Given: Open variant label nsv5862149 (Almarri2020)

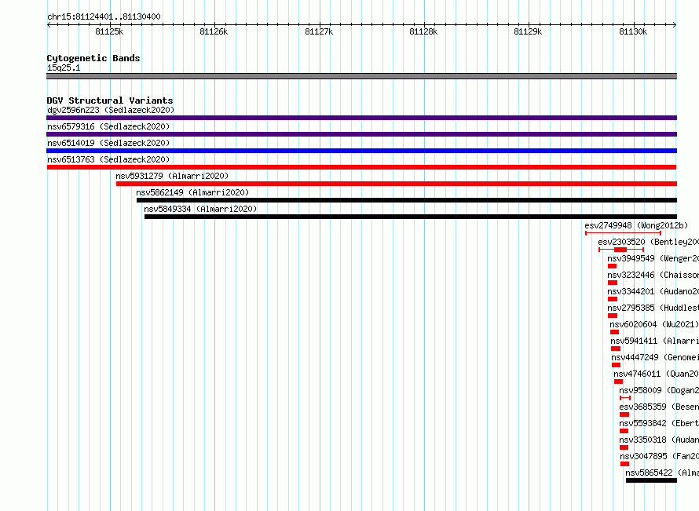Looking at the screenshot, I should (192, 192).
